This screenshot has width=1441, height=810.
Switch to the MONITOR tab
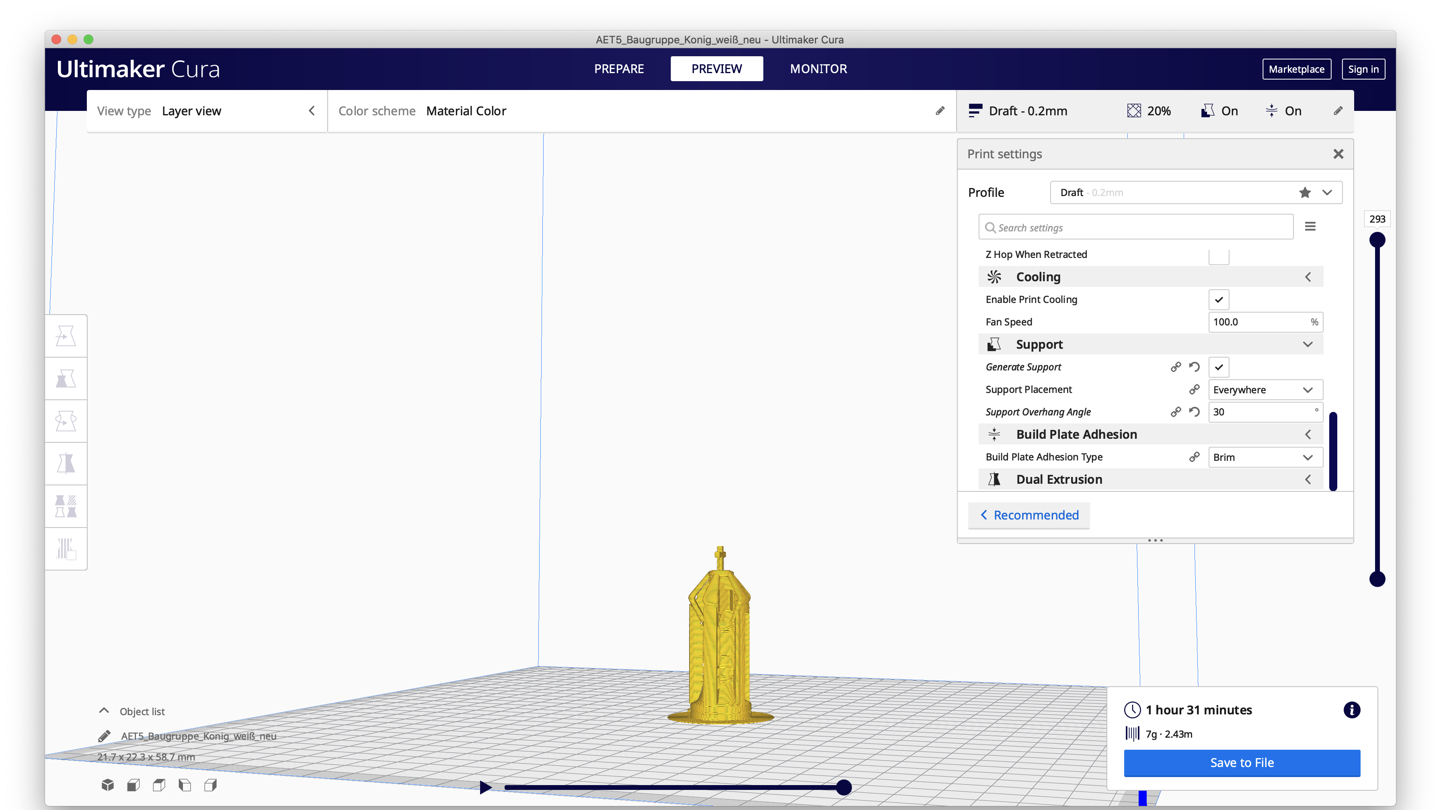818,69
